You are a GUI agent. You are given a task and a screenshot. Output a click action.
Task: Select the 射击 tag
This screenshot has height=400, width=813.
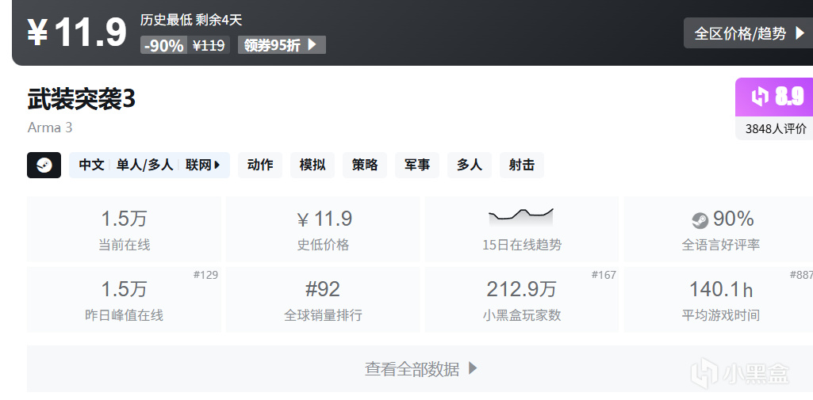(522, 165)
